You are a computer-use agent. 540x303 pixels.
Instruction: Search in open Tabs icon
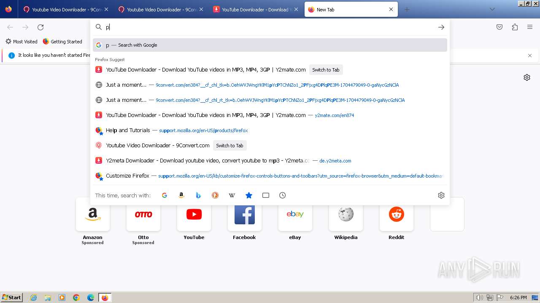point(266,195)
